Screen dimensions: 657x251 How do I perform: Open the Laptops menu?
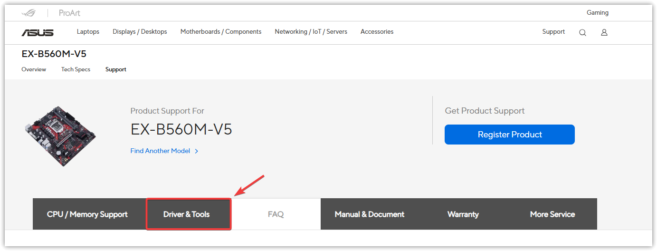pos(88,32)
